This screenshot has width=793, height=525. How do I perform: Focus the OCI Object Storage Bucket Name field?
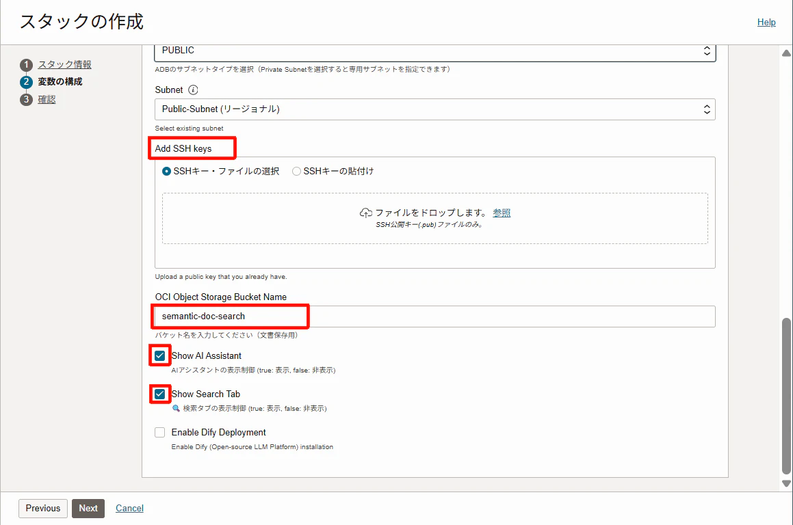click(x=435, y=317)
